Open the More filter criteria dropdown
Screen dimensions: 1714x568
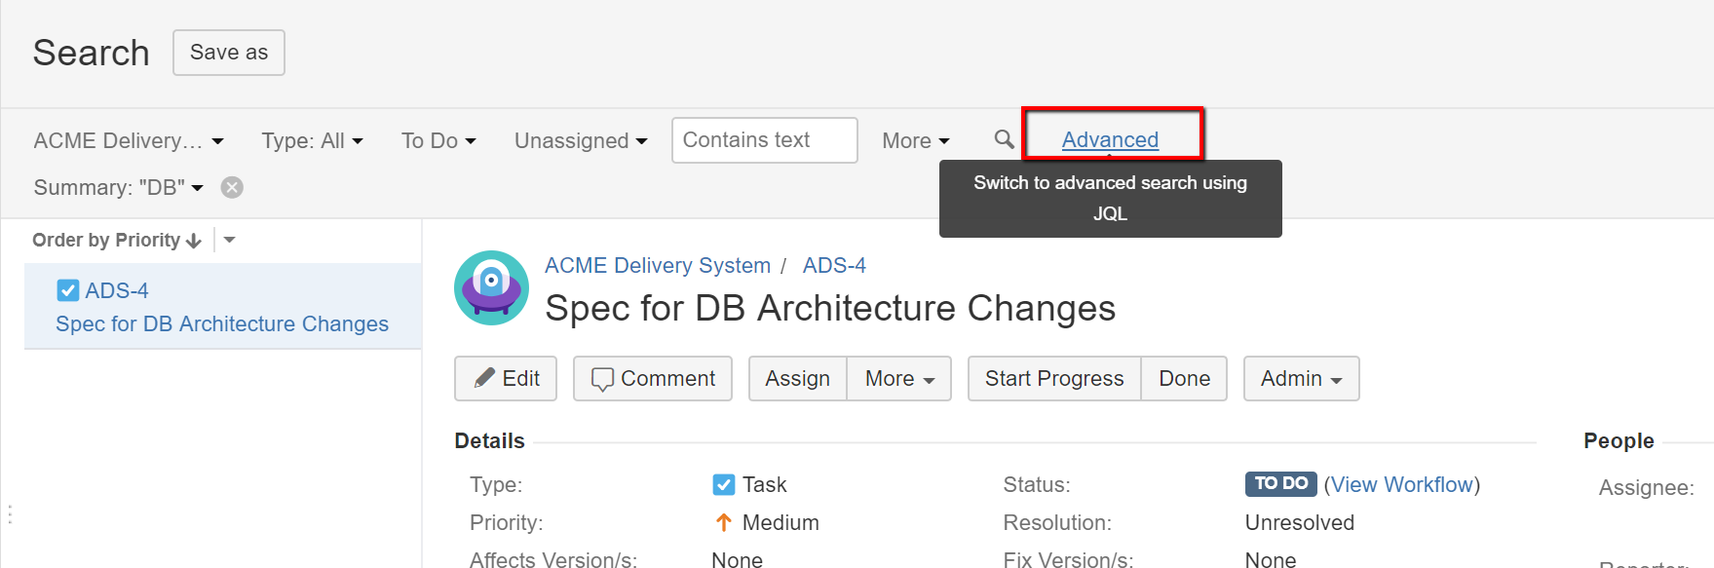916,140
